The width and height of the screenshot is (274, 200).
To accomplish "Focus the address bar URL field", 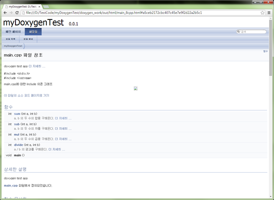I will [x=140, y=13].
